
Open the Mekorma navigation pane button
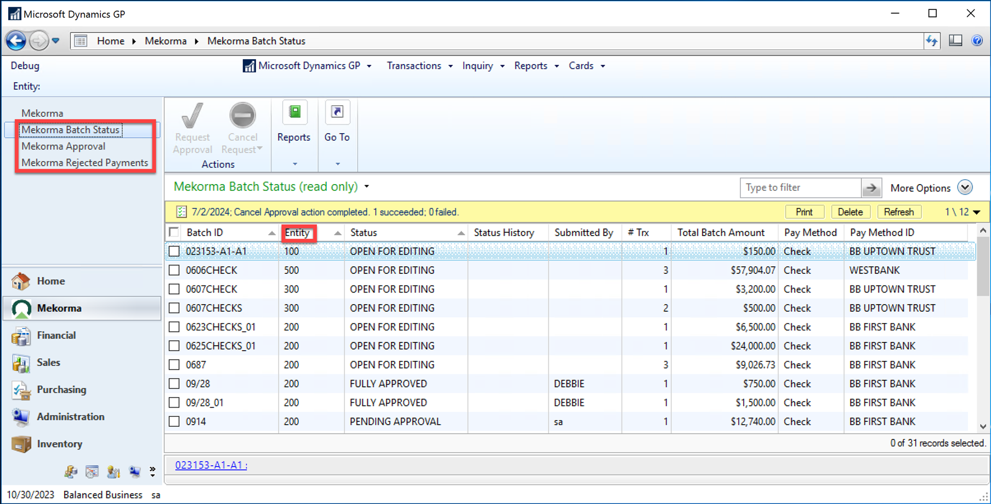point(82,308)
